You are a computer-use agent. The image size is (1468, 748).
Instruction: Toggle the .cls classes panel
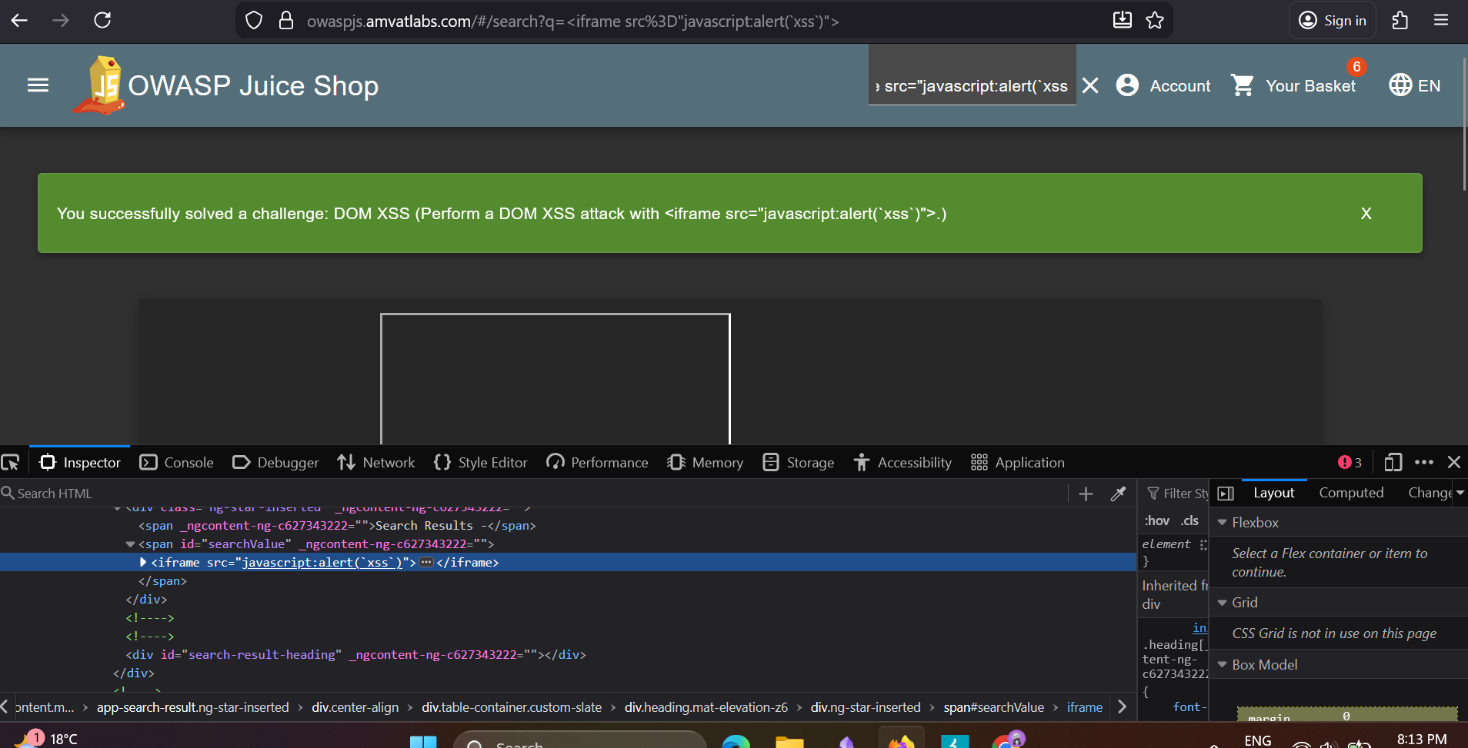tap(1189, 520)
